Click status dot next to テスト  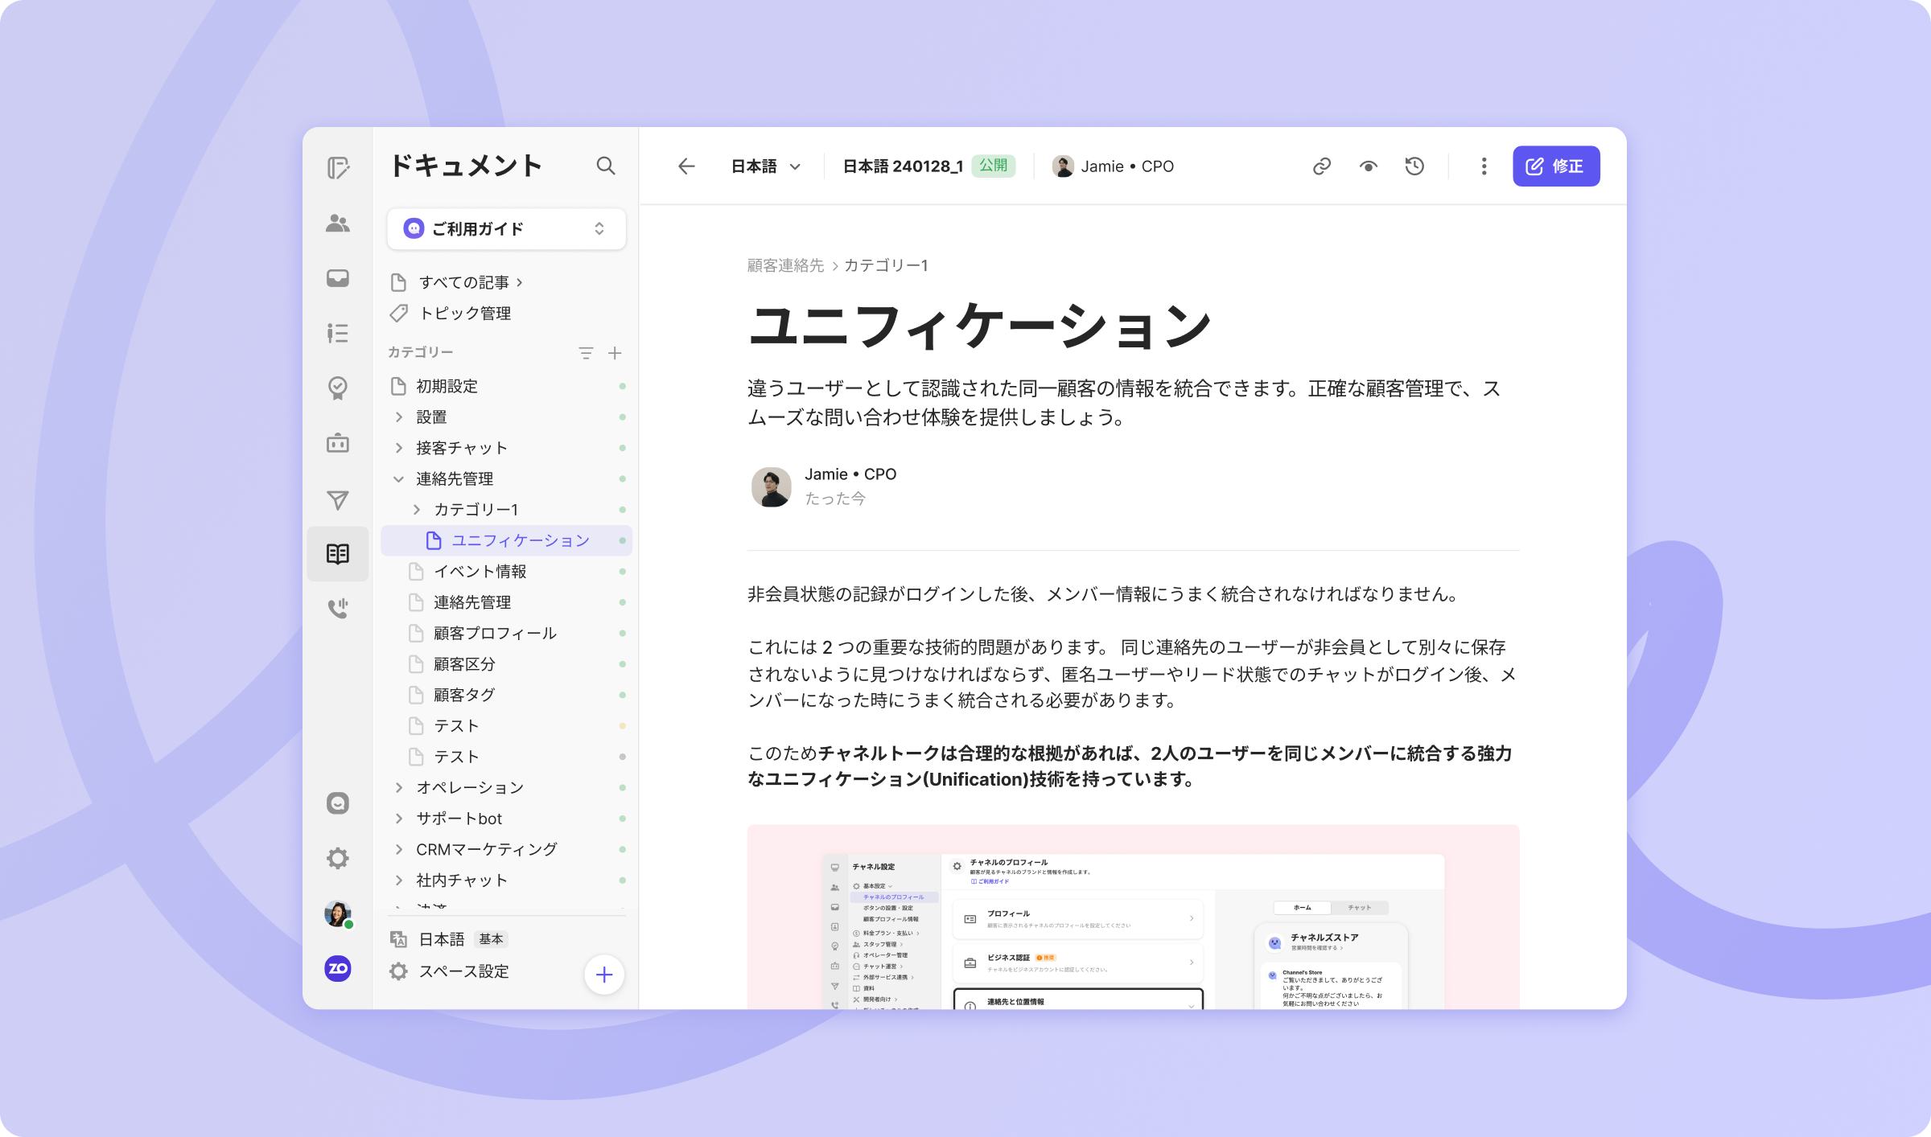click(622, 726)
